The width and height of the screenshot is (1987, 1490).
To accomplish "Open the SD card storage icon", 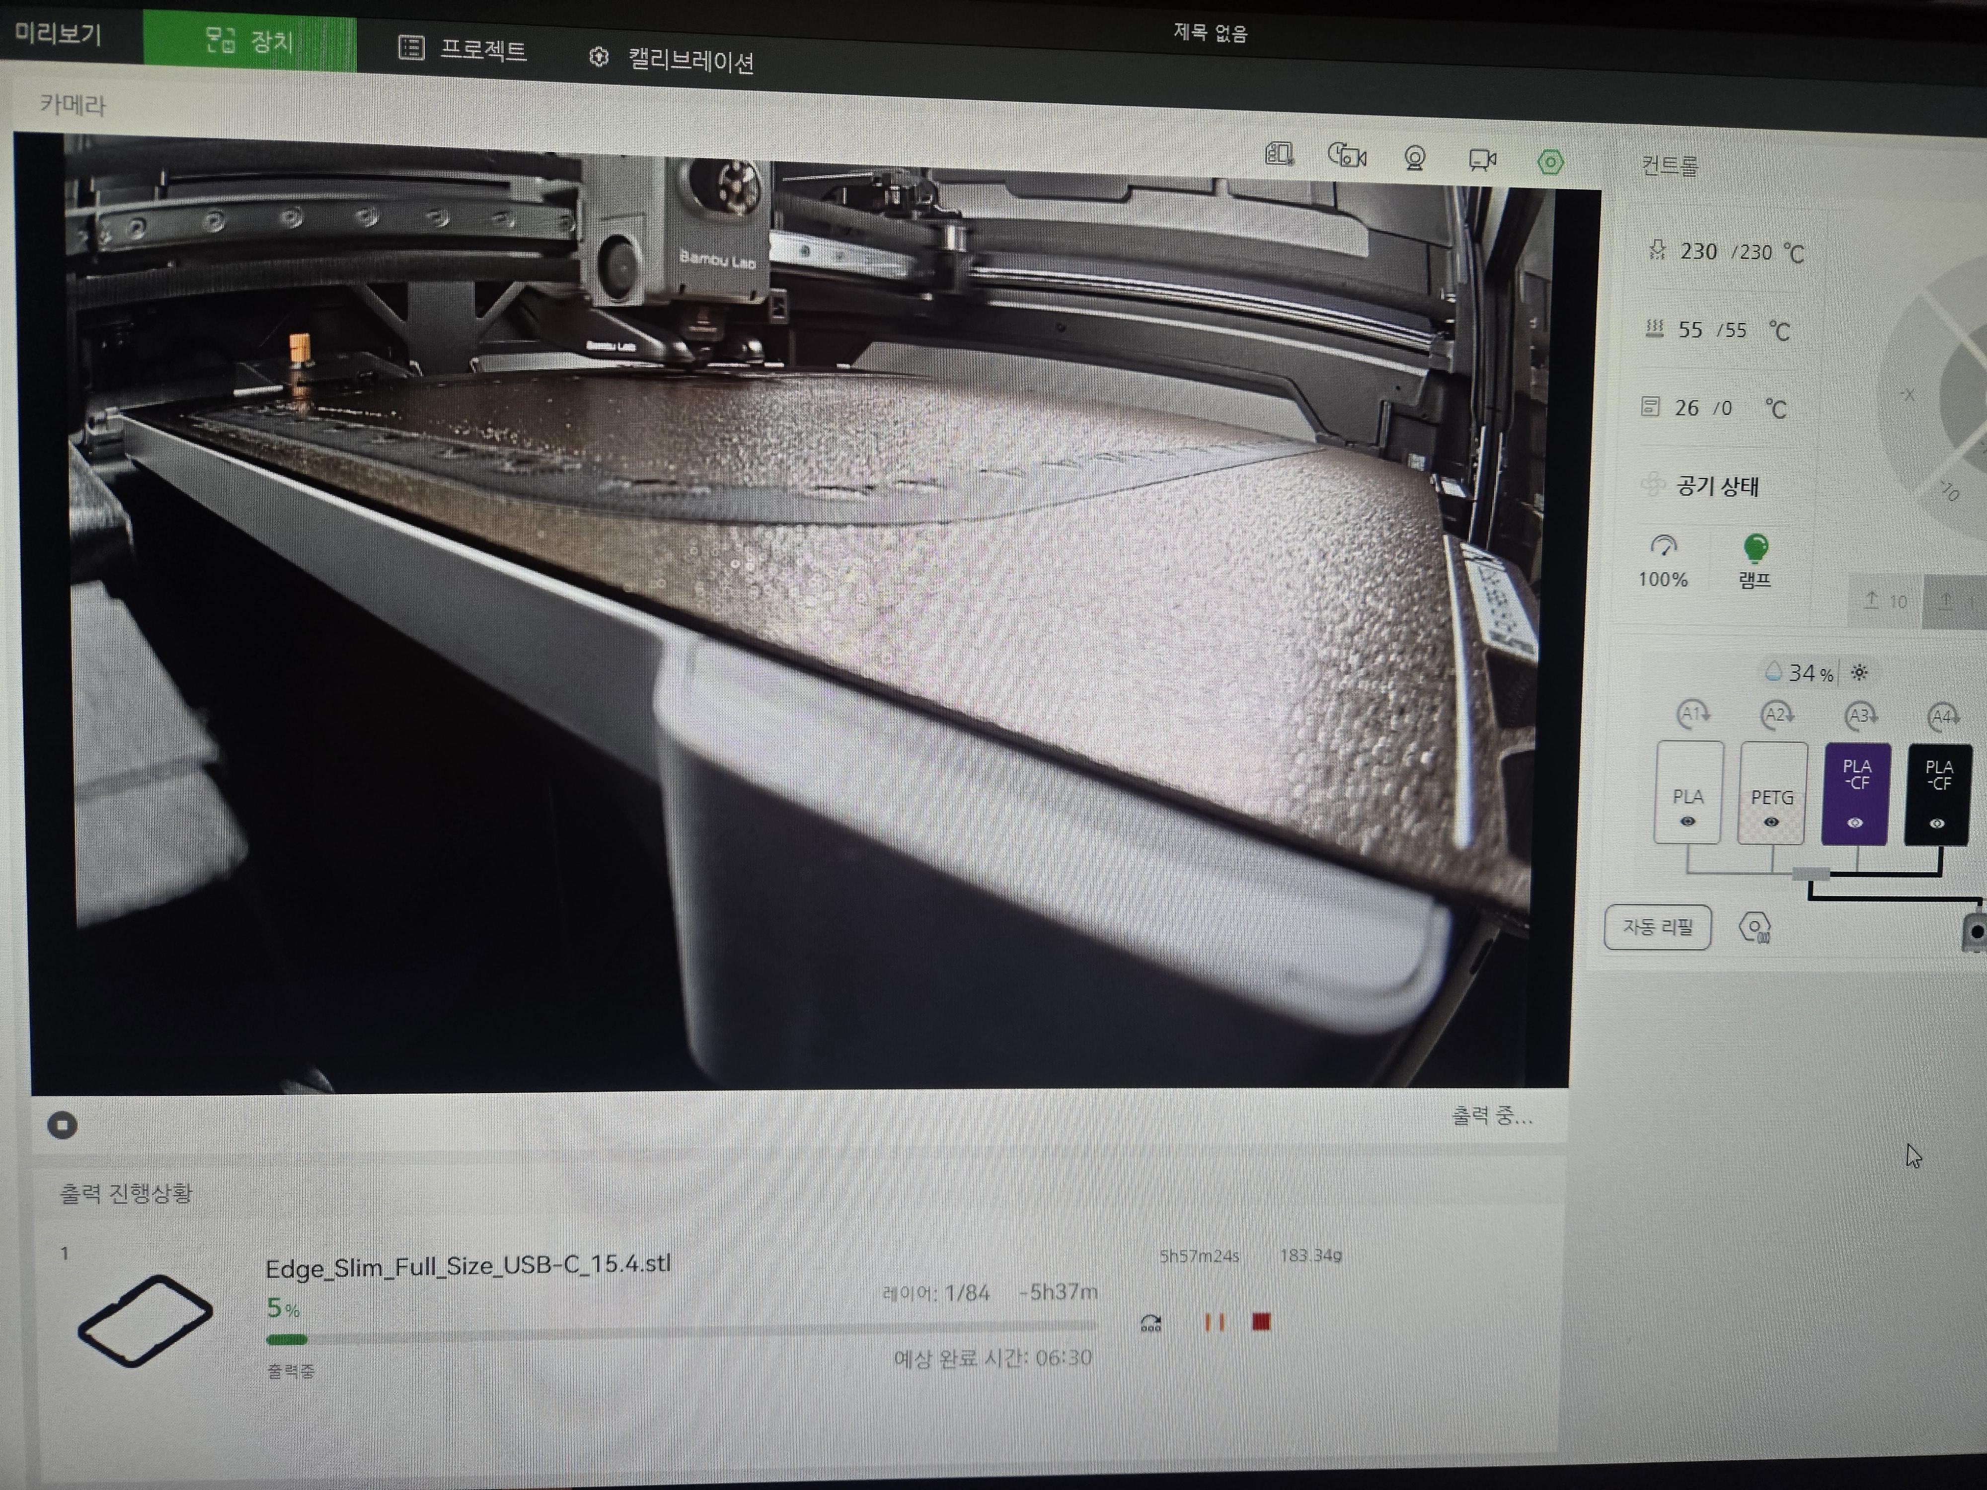I will point(1278,154).
